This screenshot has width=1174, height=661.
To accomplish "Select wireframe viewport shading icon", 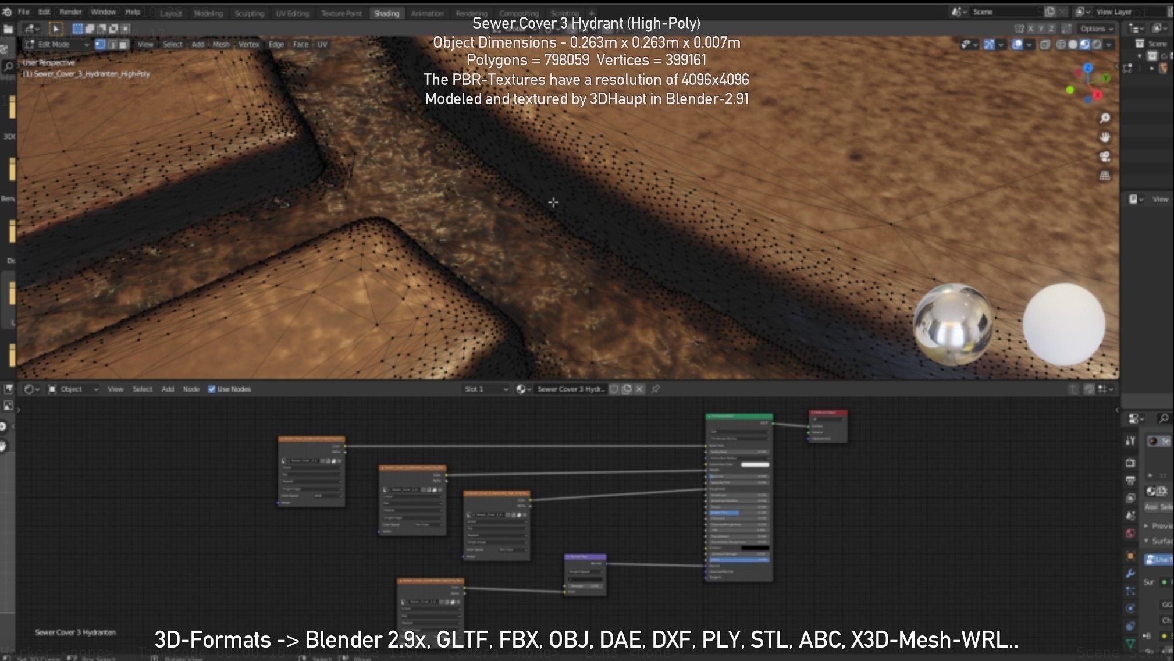I will tap(1061, 45).
